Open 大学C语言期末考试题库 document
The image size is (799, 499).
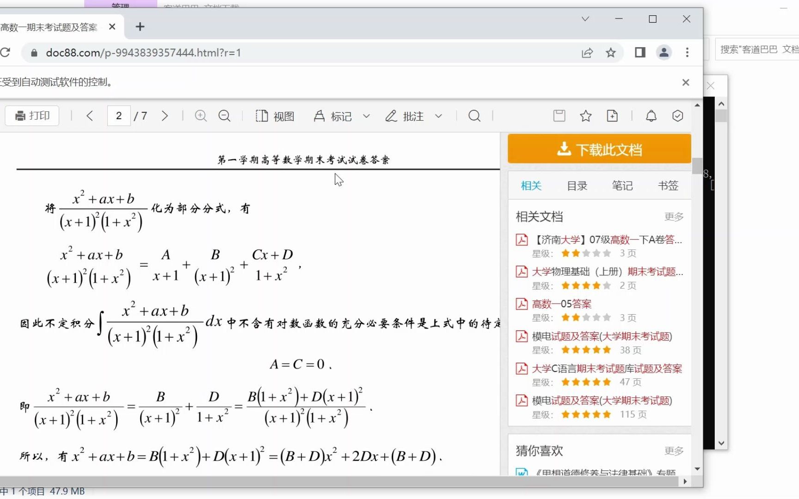(x=607, y=368)
